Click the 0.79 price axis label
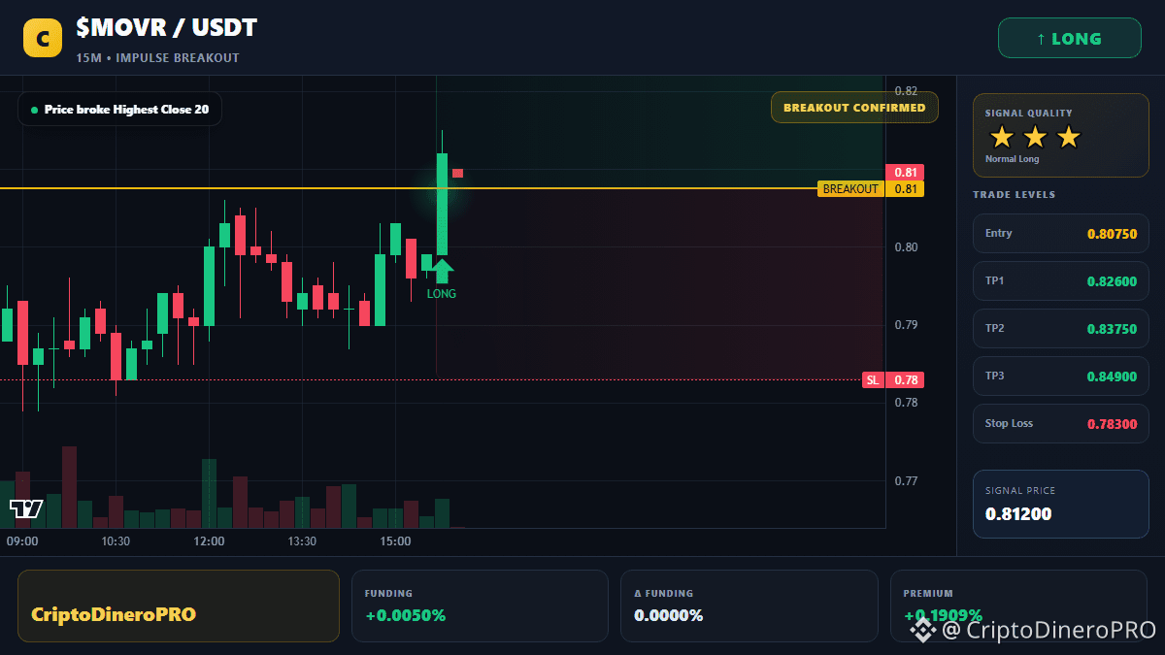Screen dimensions: 1165x655 point(906,325)
